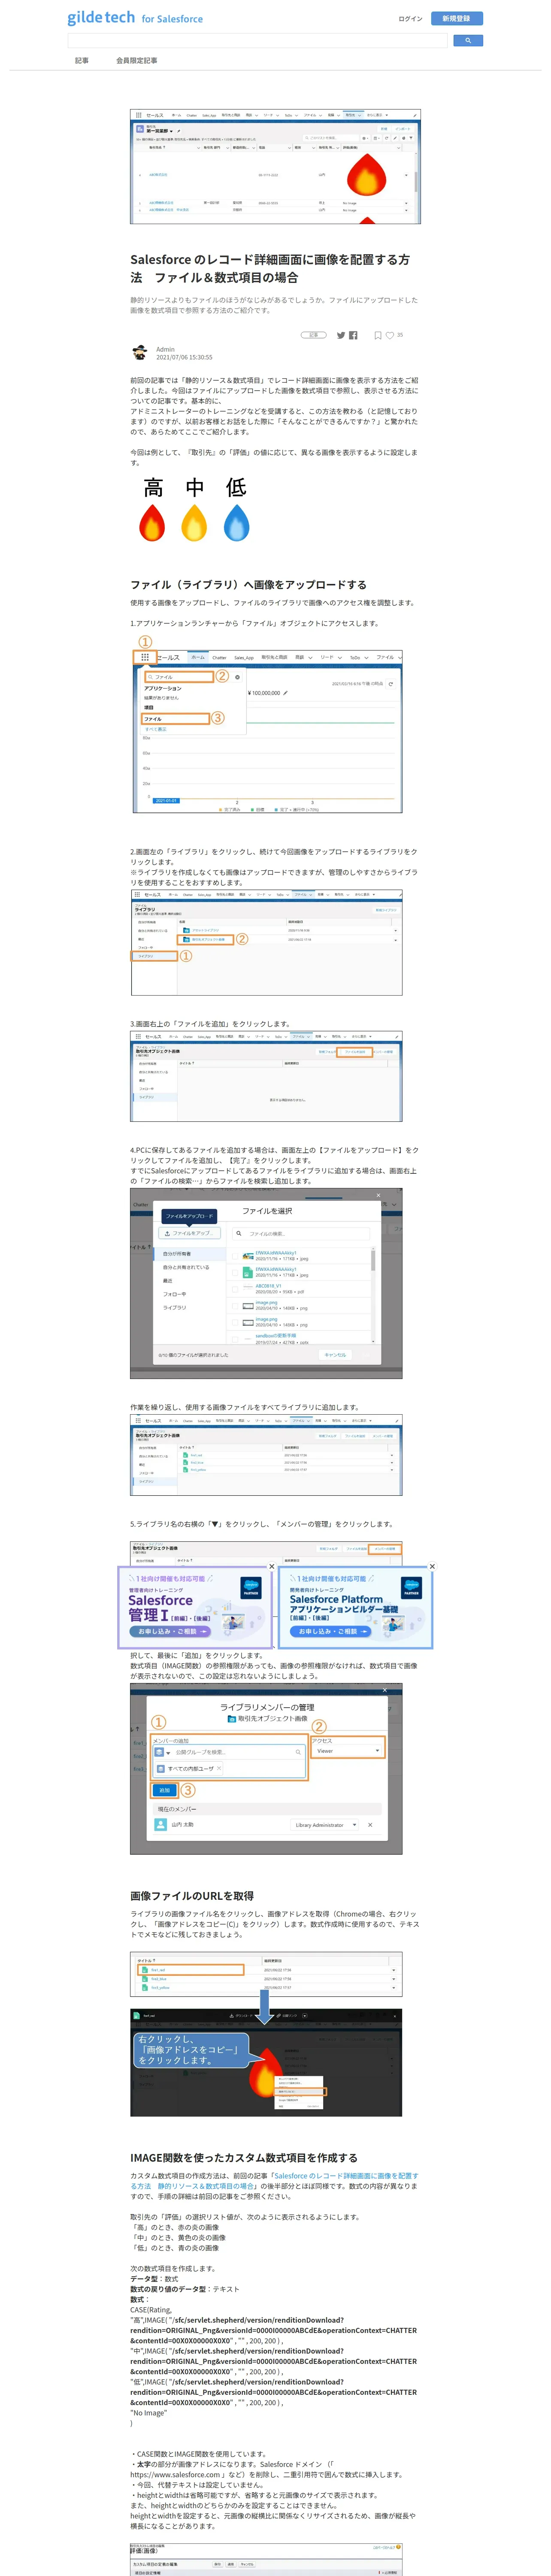Like the article with the heart icon
Viewport: 551px width, 2576px height.
[390, 335]
